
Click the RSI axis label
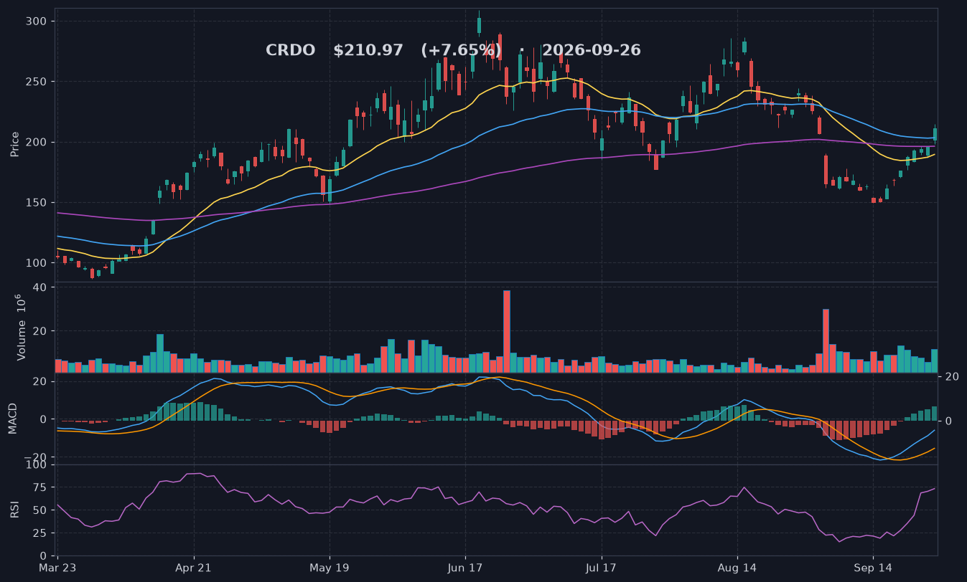coord(14,510)
